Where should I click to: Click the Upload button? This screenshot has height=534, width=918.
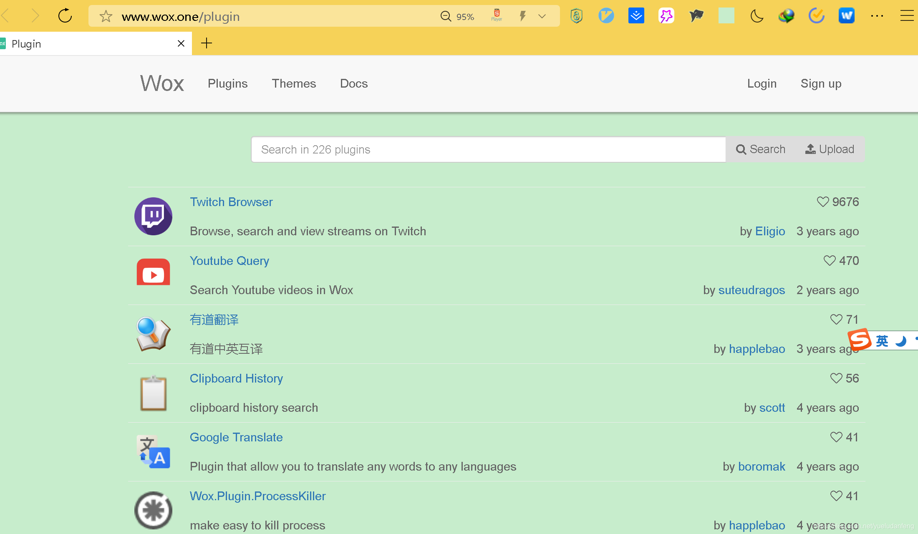pos(830,149)
